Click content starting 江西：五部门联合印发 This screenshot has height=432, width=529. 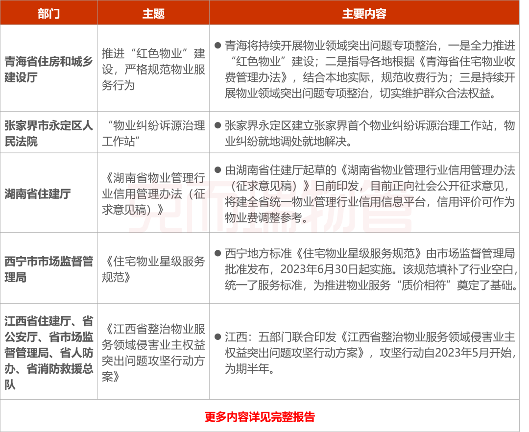click(x=364, y=352)
